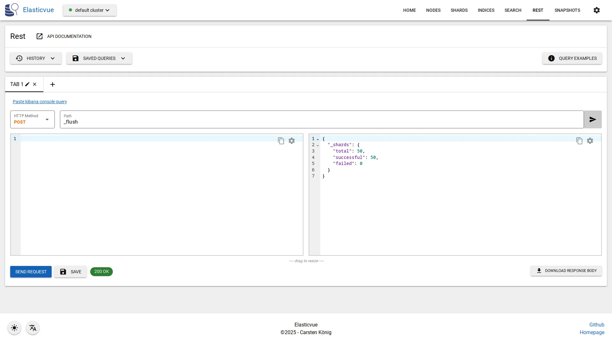Rename TAB 1 via the pencil icon
Viewport: 612px width, 344px height.
pyautogui.click(x=27, y=84)
